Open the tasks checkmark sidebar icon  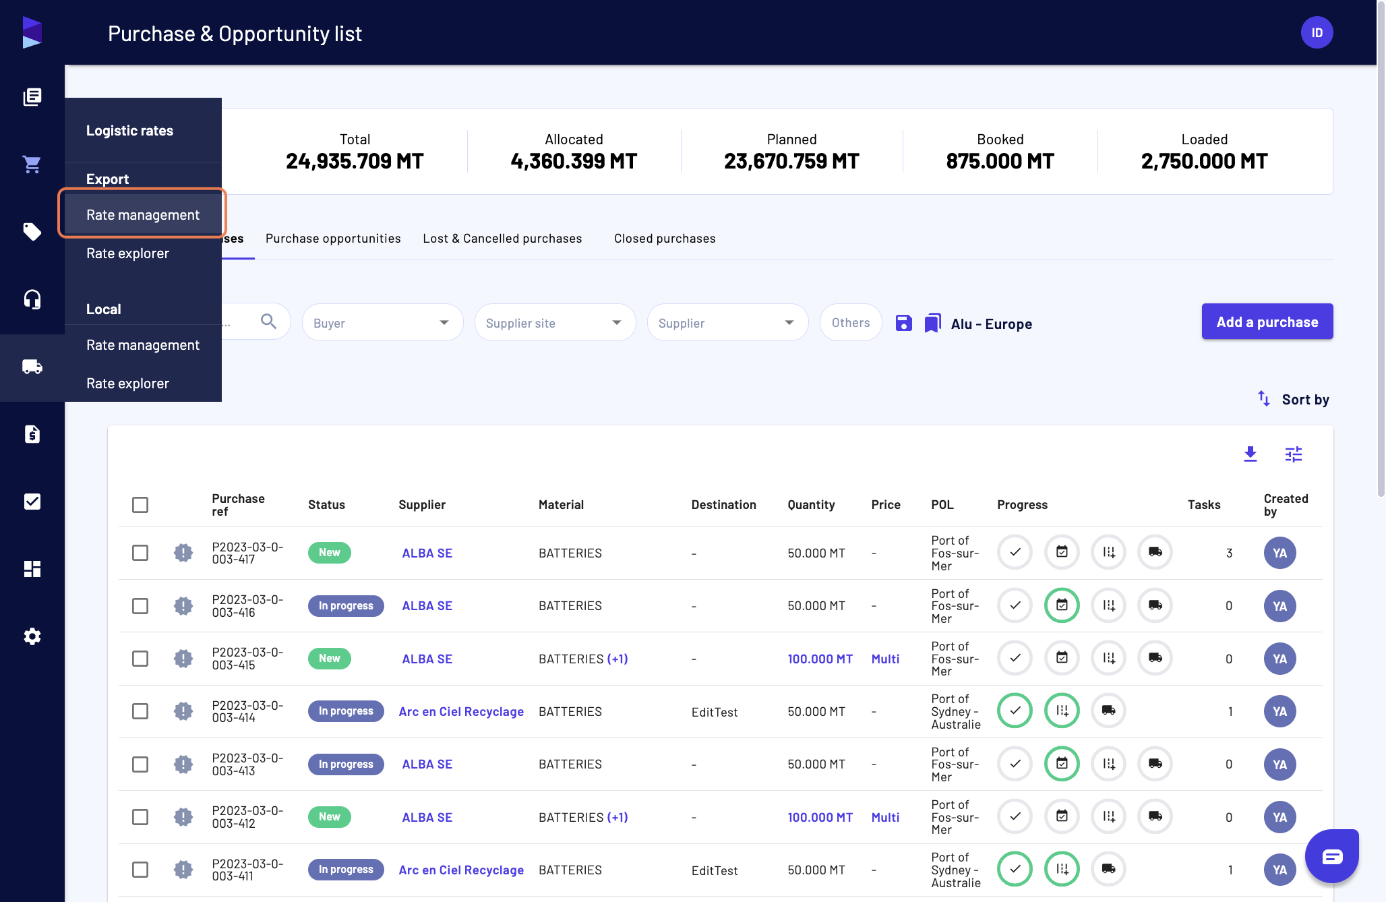(x=32, y=502)
